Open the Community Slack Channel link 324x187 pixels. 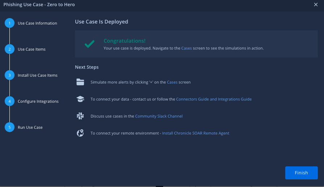[x=159, y=116]
